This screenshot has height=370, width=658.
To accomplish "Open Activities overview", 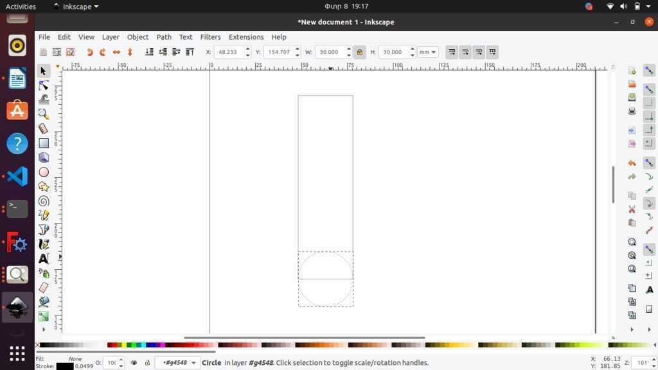I will [21, 6].
